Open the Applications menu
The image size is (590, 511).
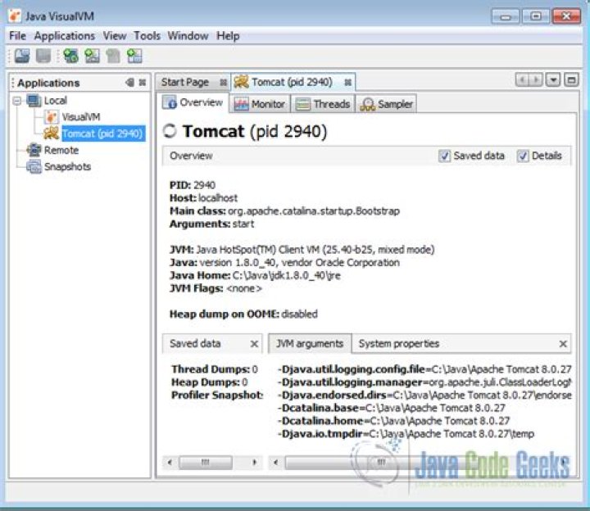click(65, 36)
